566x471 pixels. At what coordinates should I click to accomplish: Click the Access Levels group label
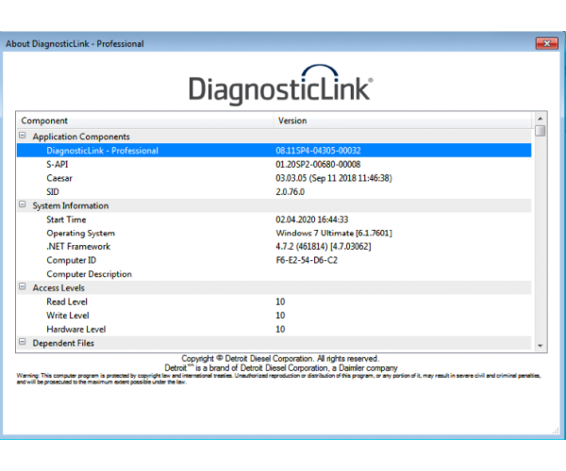58,288
